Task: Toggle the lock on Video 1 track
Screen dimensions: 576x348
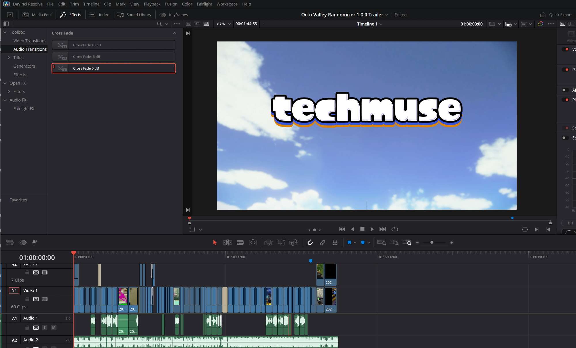Action: coord(27,299)
